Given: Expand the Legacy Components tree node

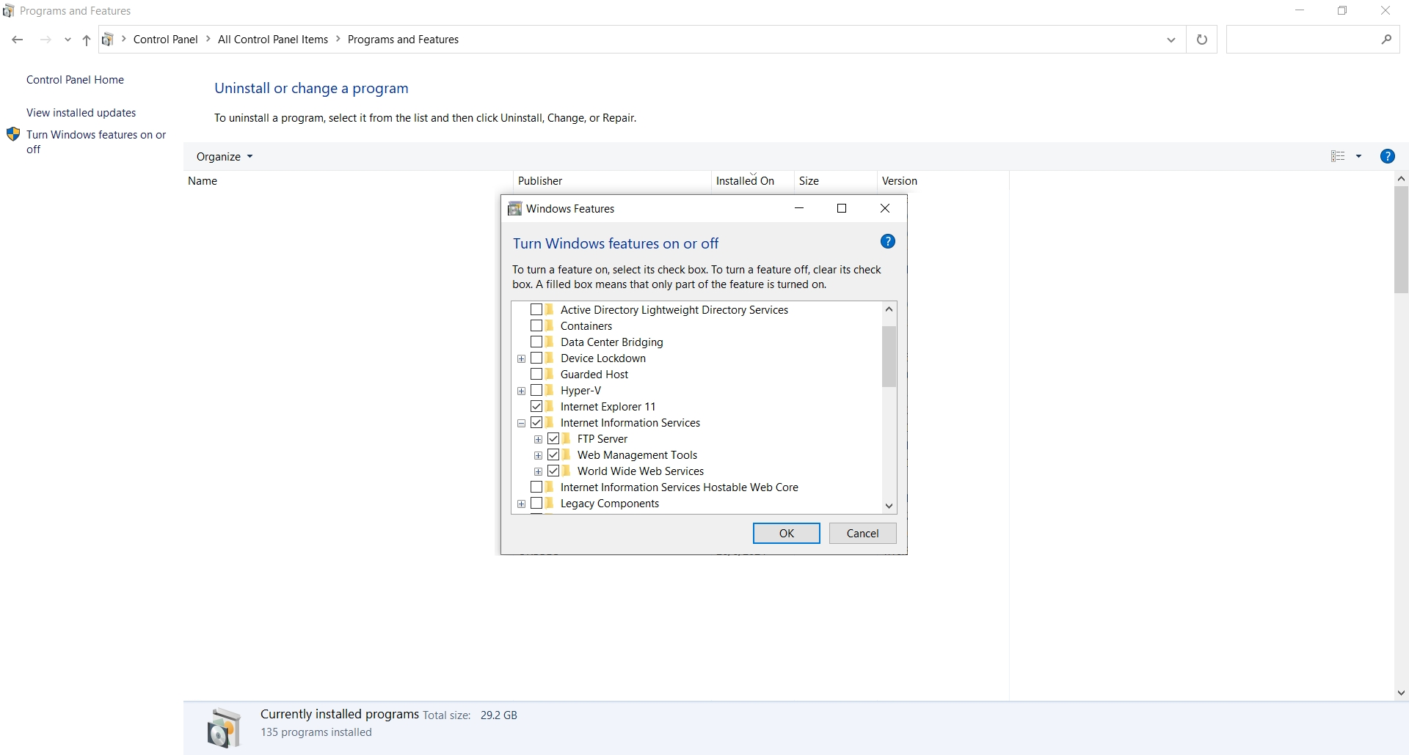Looking at the screenshot, I should tap(521, 504).
